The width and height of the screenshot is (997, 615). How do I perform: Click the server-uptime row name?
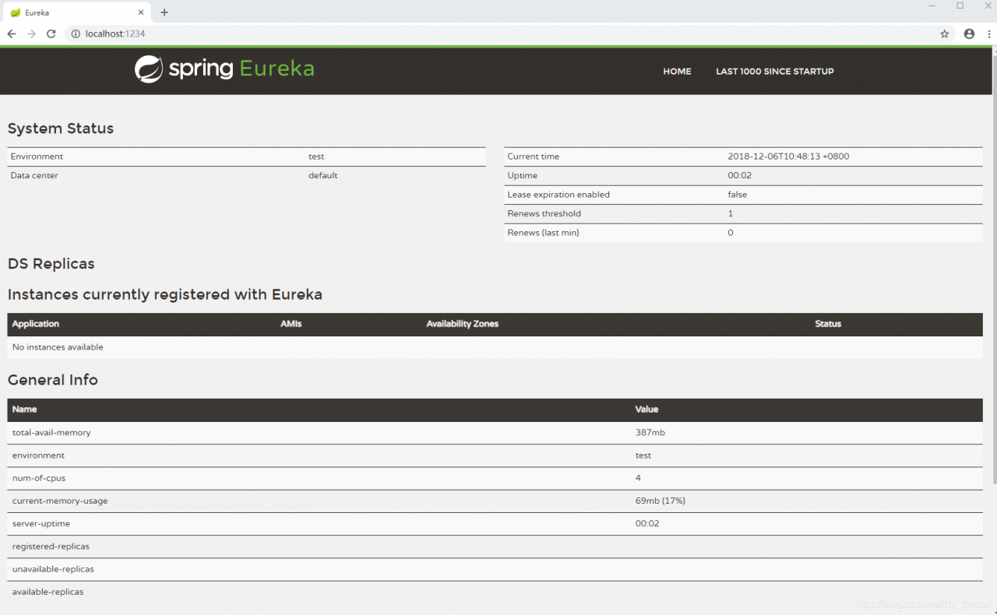click(41, 523)
